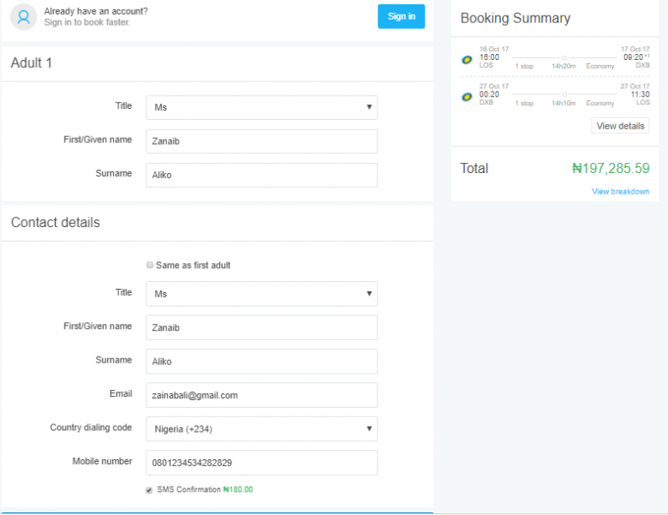Select the contact Surname input field

(261, 362)
